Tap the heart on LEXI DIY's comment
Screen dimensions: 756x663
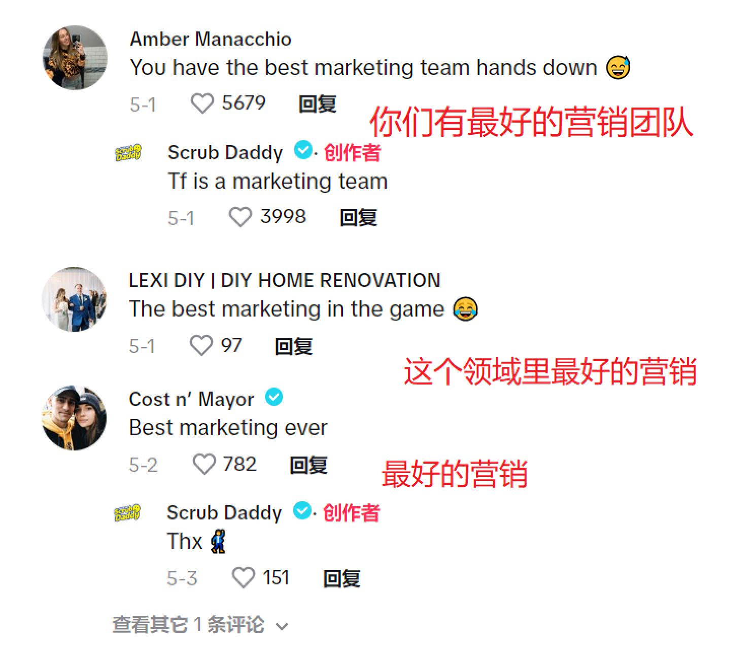coord(201,346)
